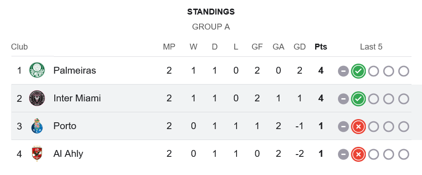Open the Inter Miami team name link
This screenshot has height=175, width=422.
77,98
